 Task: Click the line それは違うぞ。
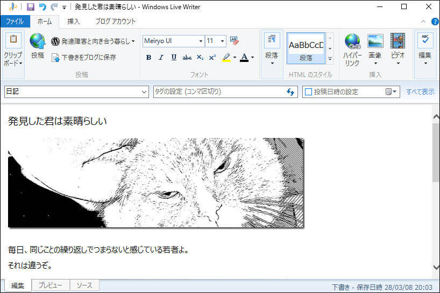tap(30, 265)
